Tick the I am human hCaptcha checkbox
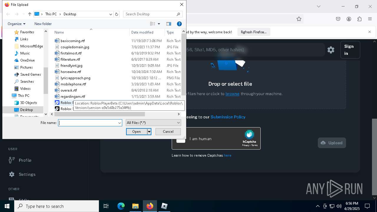The image size is (377, 212). coord(181,139)
